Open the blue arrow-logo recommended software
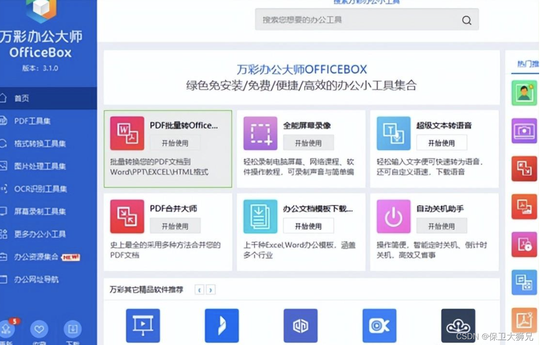The height and width of the screenshot is (345, 540). pos(222,325)
